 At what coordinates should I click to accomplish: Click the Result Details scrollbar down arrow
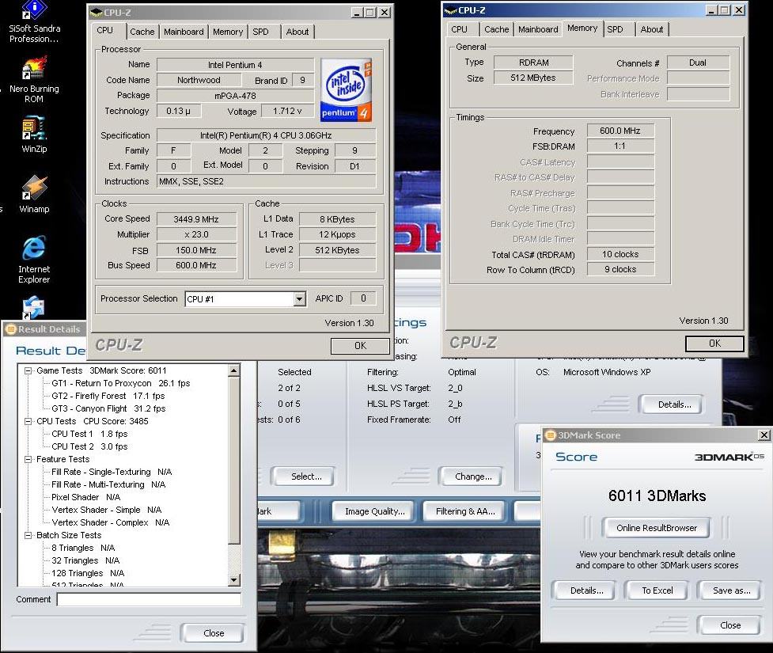(233, 580)
